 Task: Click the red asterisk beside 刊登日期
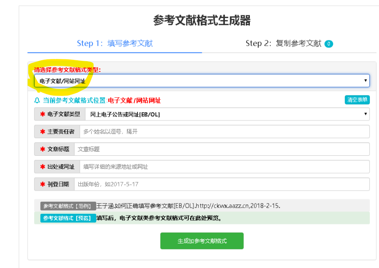pyautogui.click(x=43, y=184)
